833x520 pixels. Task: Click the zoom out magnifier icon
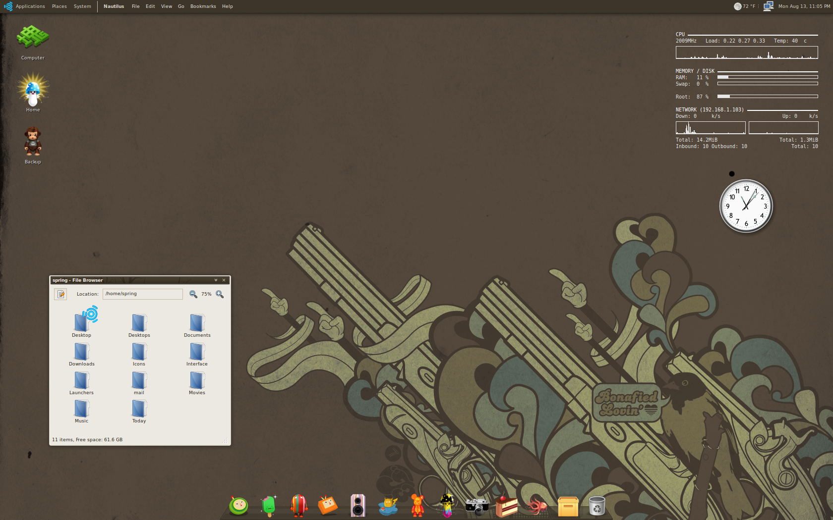pyautogui.click(x=193, y=294)
